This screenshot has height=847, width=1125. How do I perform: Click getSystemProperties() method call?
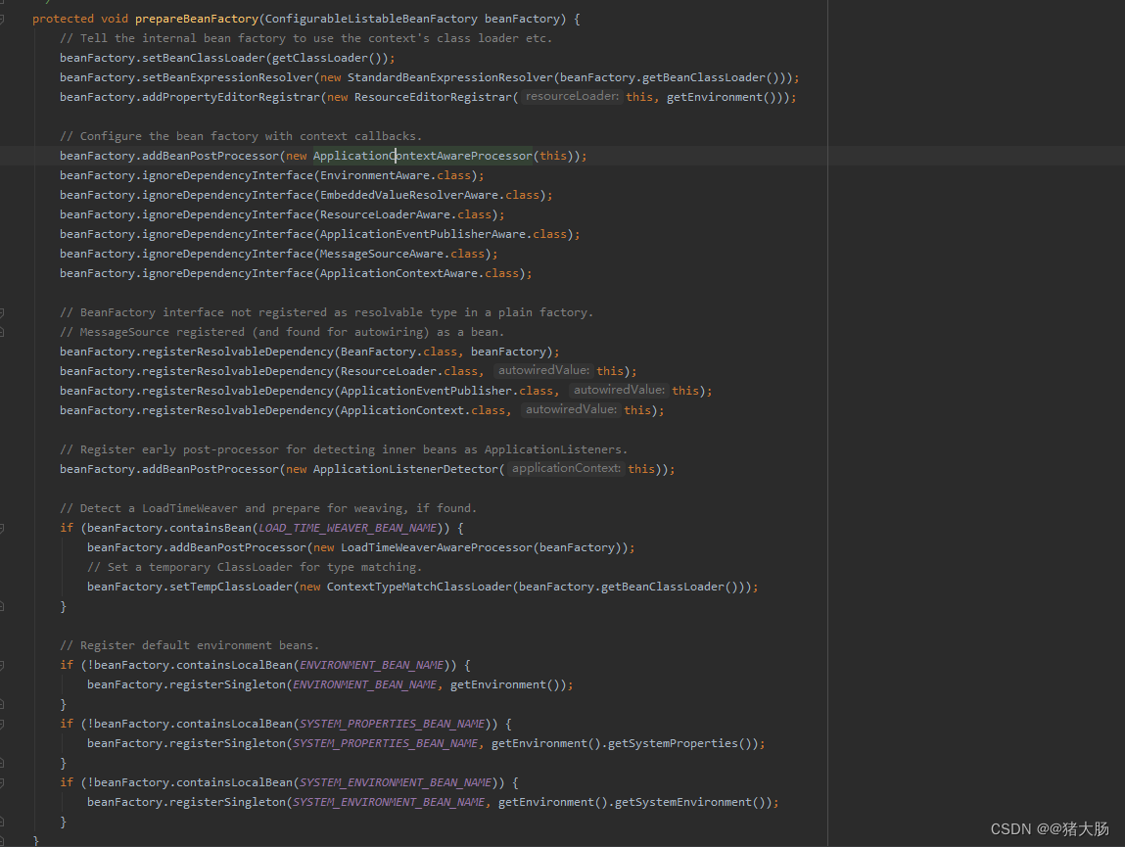click(676, 743)
